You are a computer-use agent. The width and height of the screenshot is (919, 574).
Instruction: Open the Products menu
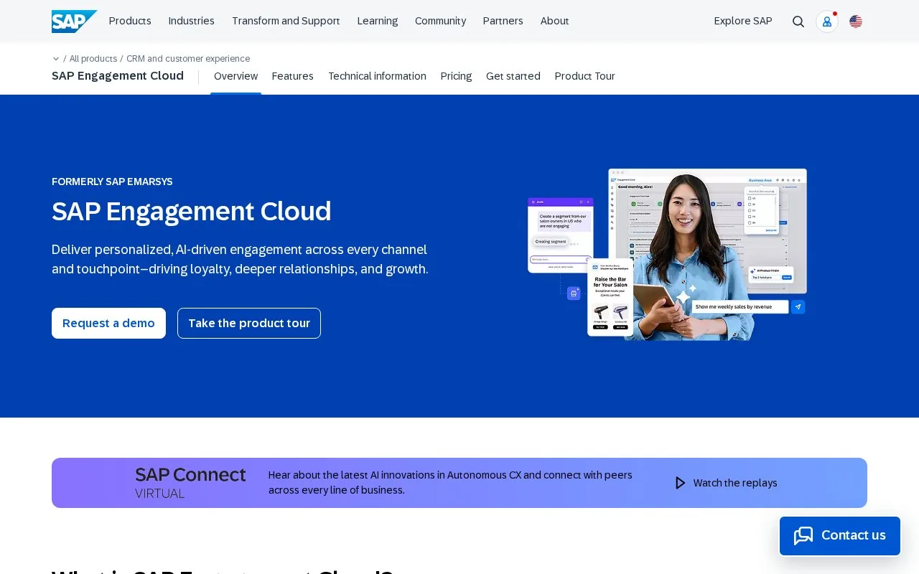(130, 21)
